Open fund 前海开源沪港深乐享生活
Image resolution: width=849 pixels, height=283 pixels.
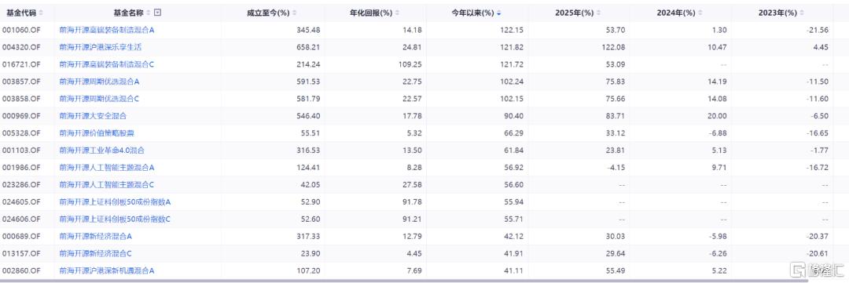pos(100,48)
